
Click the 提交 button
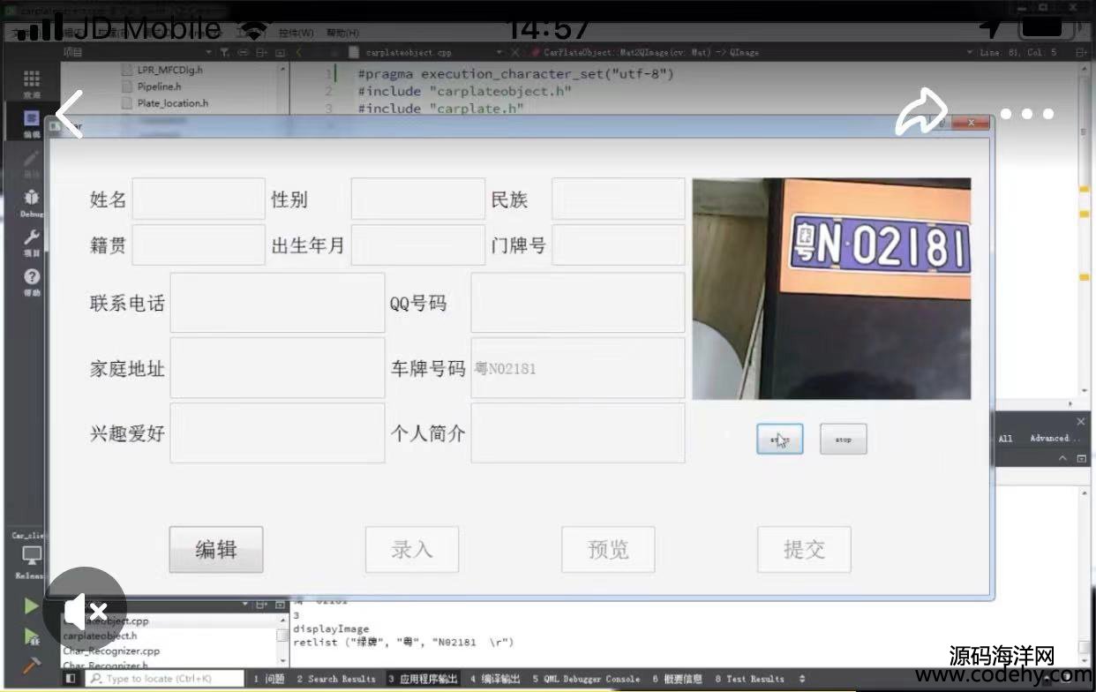point(804,549)
